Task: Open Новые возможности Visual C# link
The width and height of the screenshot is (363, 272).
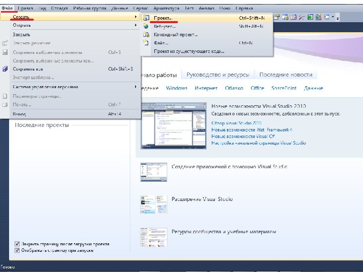Action: (243, 136)
